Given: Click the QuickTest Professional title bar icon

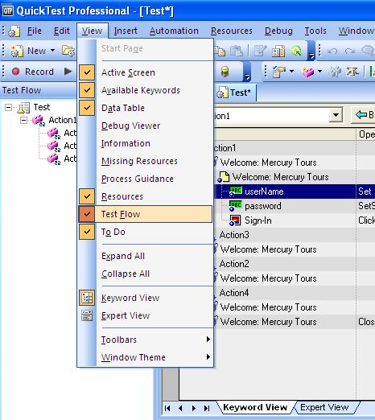Looking at the screenshot, I should coord(8,10).
